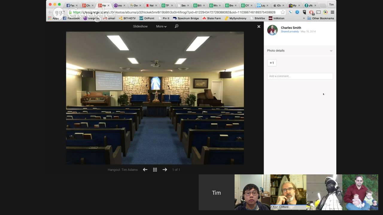
Task: Start the Slideshow
Action: click(x=140, y=26)
